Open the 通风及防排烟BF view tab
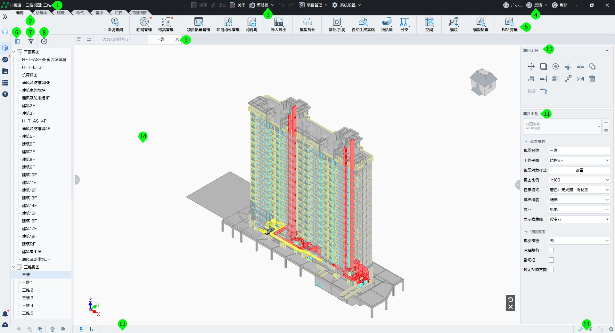Viewport: 615px width, 333px height. coord(117,39)
